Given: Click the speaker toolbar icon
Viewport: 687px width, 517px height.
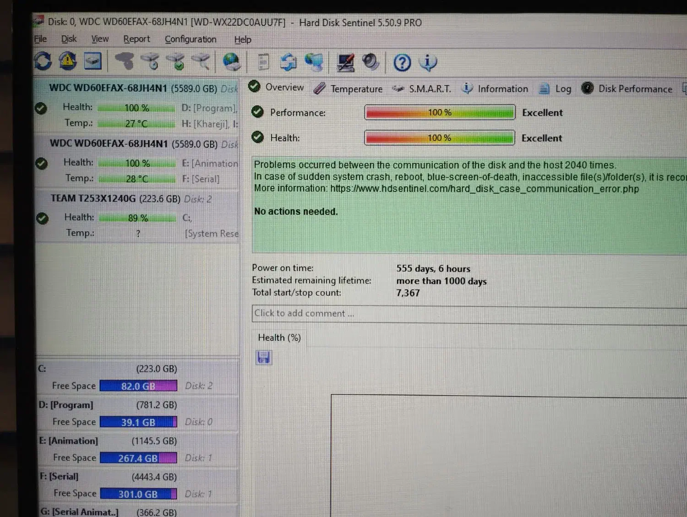Looking at the screenshot, I should [x=371, y=62].
